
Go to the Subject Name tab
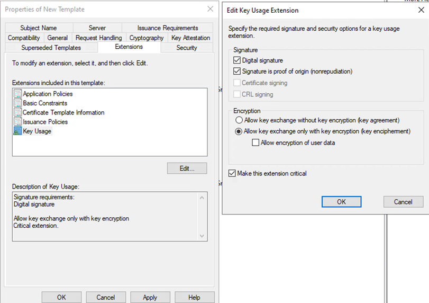pyautogui.click(x=39, y=28)
